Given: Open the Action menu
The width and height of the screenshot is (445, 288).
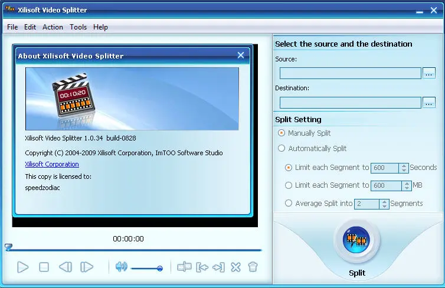Looking at the screenshot, I should pos(53,27).
